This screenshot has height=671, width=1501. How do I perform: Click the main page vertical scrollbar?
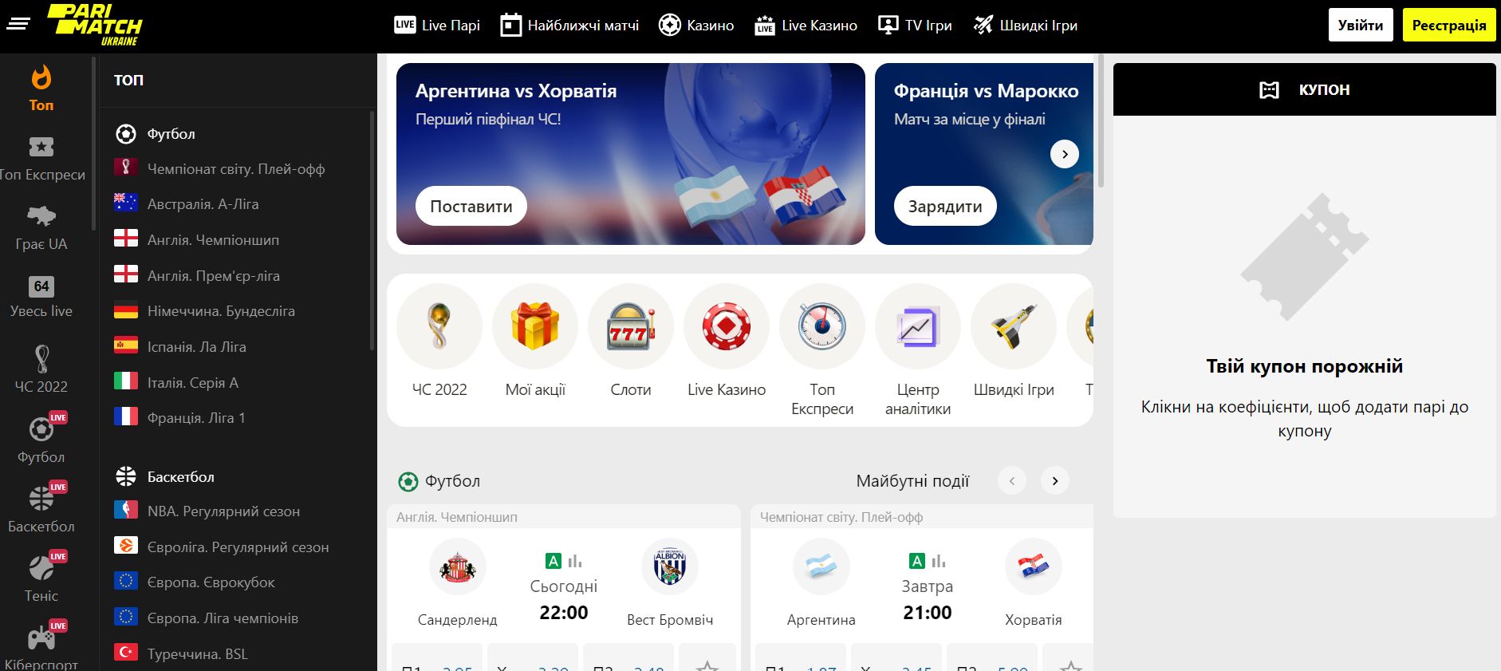[1101, 121]
